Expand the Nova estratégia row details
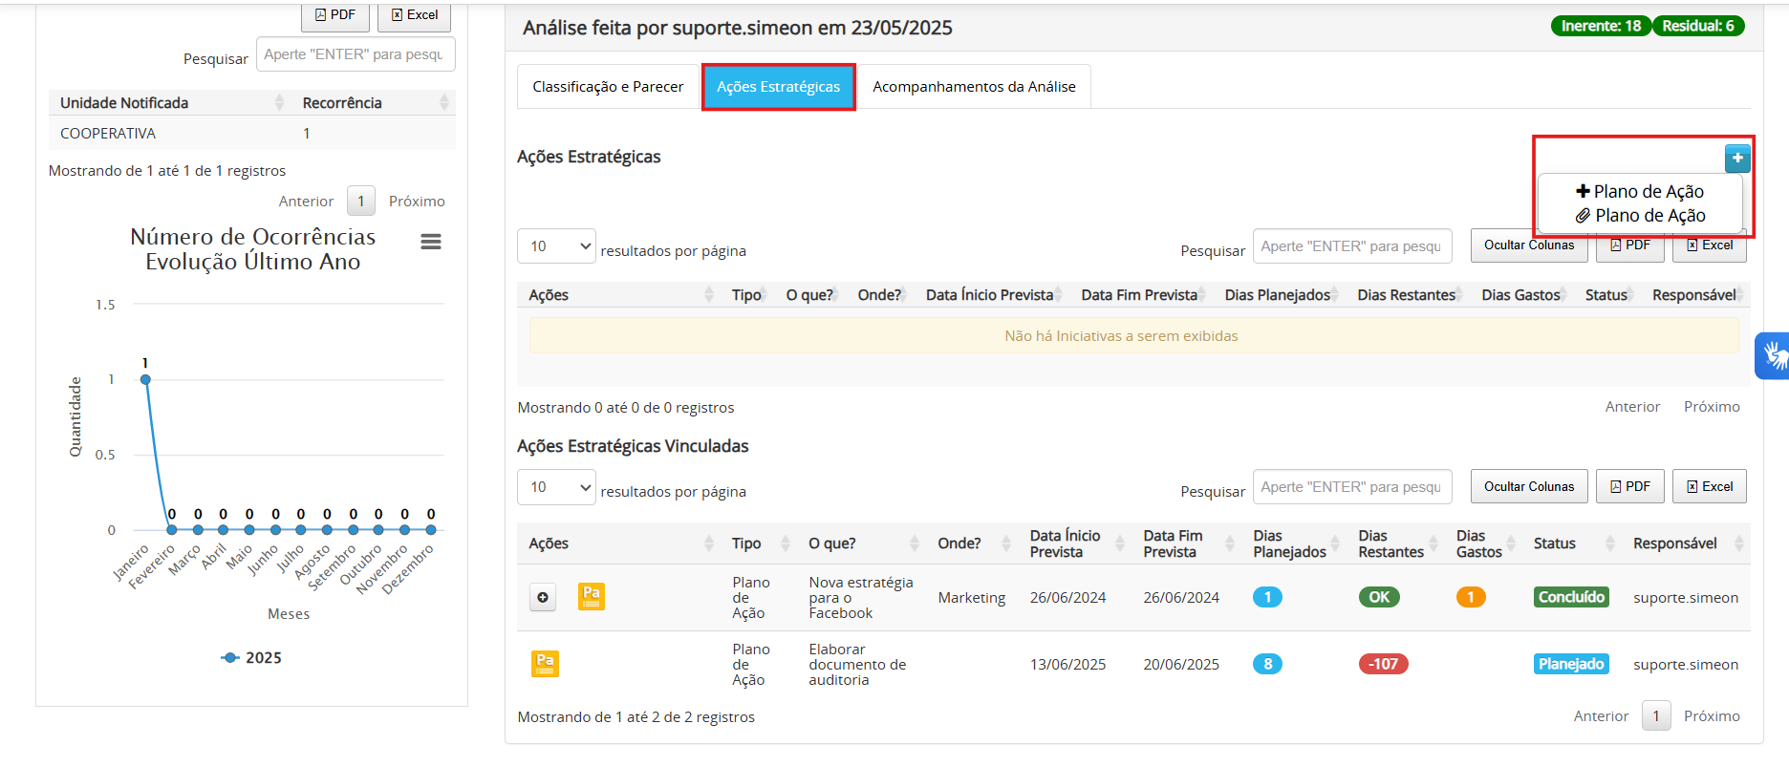The width and height of the screenshot is (1789, 767). tap(543, 598)
